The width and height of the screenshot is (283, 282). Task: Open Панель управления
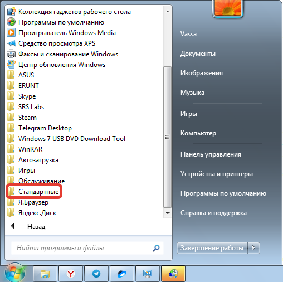point(211,154)
